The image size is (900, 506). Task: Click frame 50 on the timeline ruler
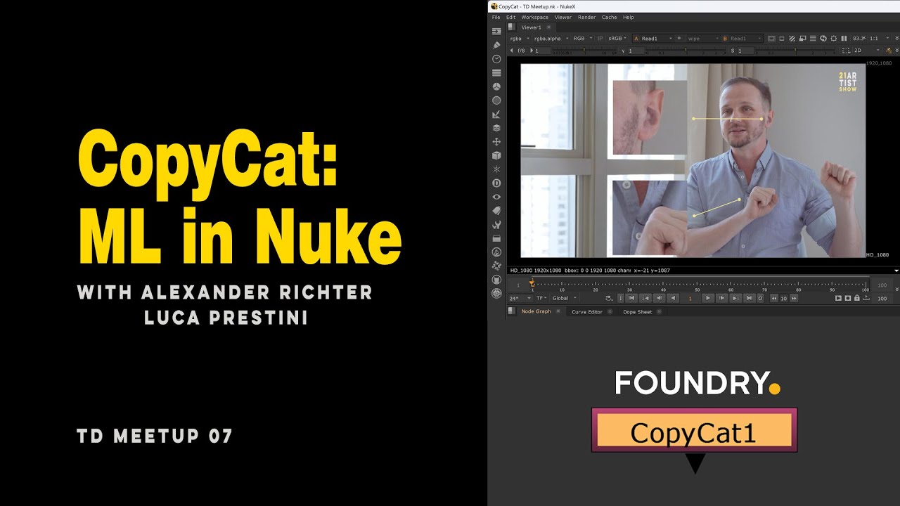click(x=697, y=285)
